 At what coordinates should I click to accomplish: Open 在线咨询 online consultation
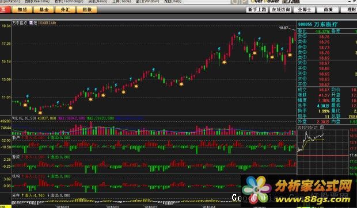[x=281, y=10]
